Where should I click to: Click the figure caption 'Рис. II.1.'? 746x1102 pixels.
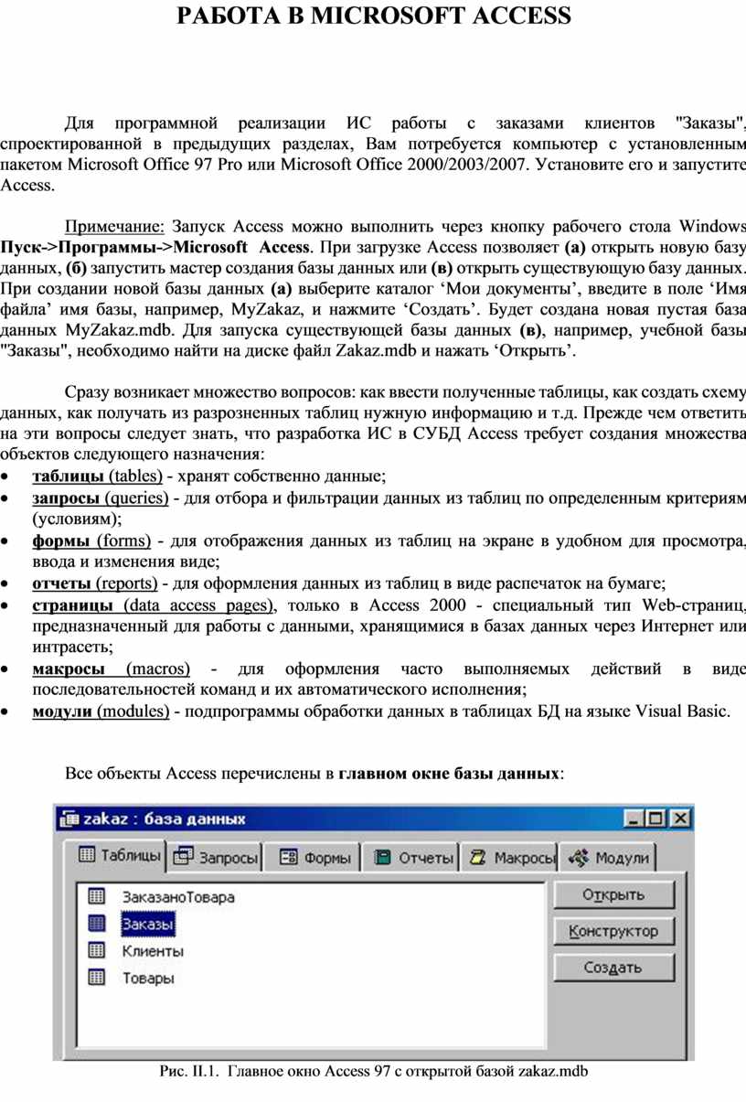pyautogui.click(x=189, y=1071)
